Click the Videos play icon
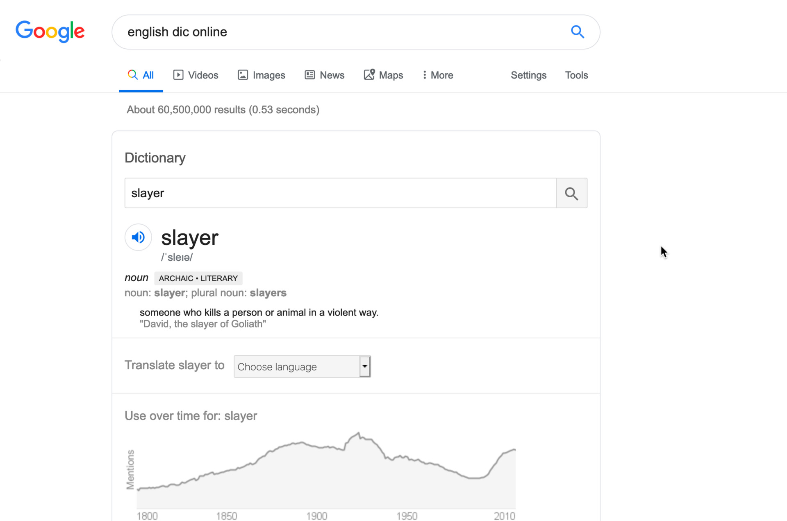Image resolution: width=787 pixels, height=521 pixels. 178,75
